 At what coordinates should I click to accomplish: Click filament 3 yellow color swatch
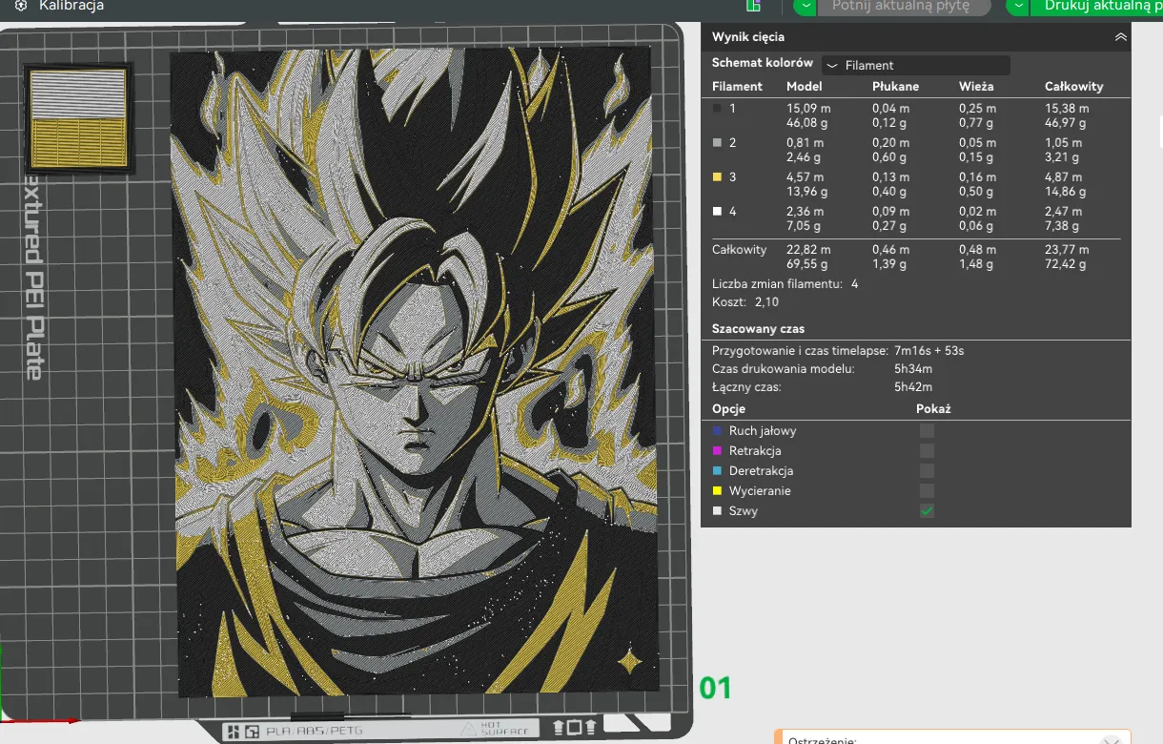point(717,177)
